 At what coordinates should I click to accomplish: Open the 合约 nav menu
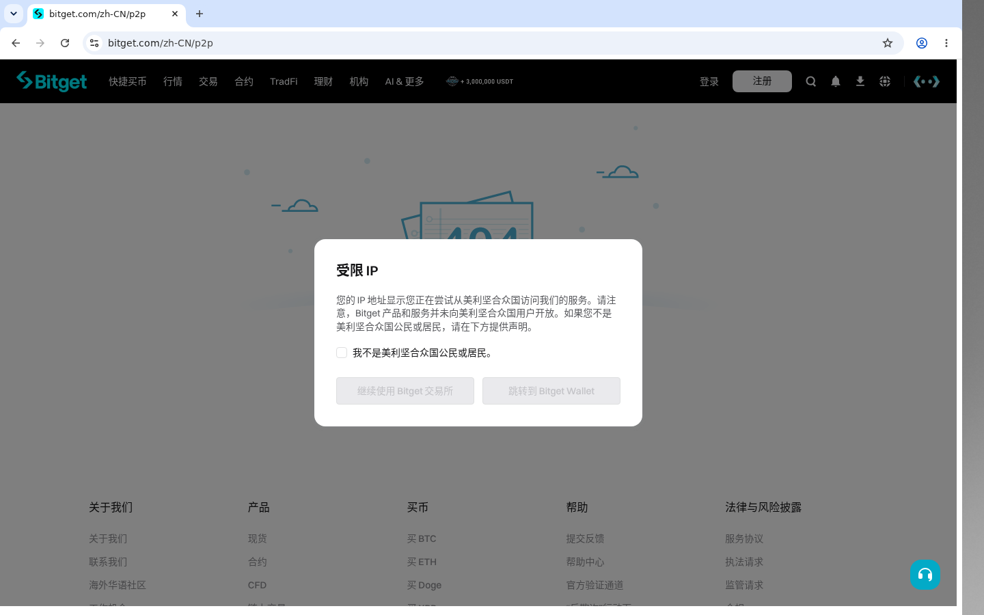243,81
